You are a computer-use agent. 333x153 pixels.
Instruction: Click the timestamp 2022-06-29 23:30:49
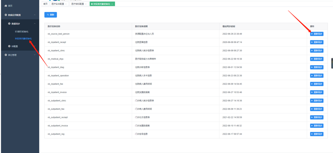point(232,34)
